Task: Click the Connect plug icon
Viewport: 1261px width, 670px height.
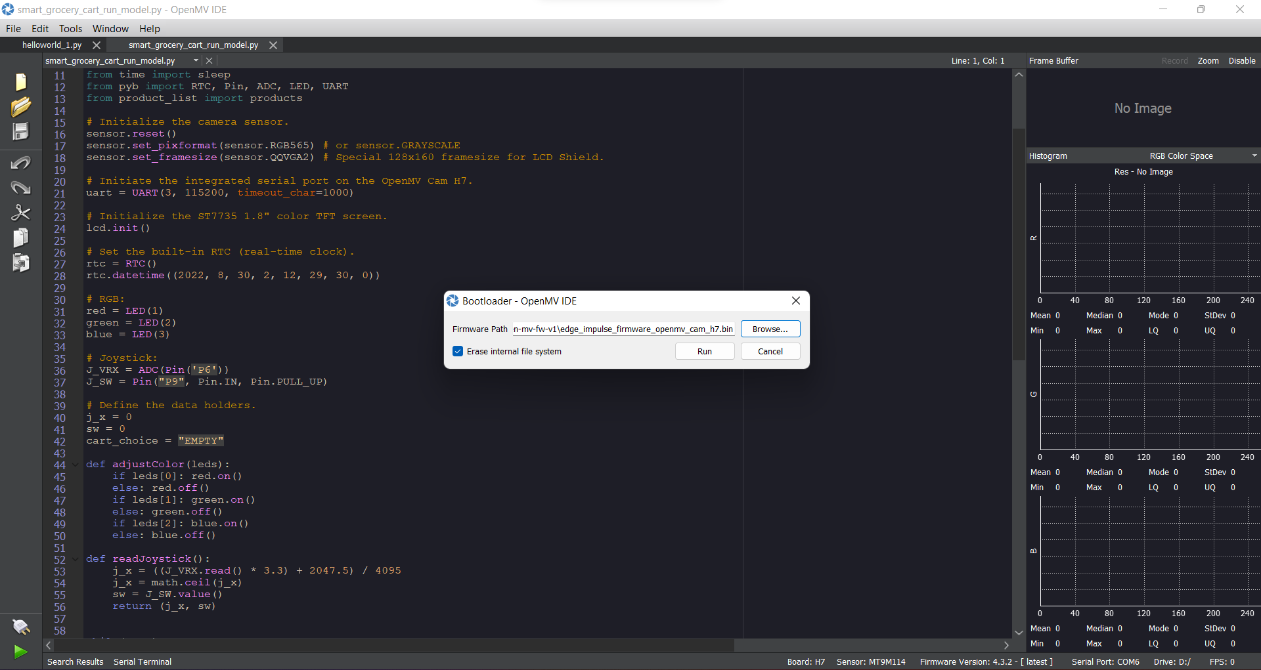Action: [20, 627]
